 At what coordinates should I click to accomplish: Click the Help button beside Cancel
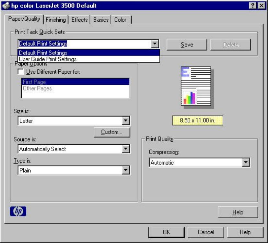(245, 232)
